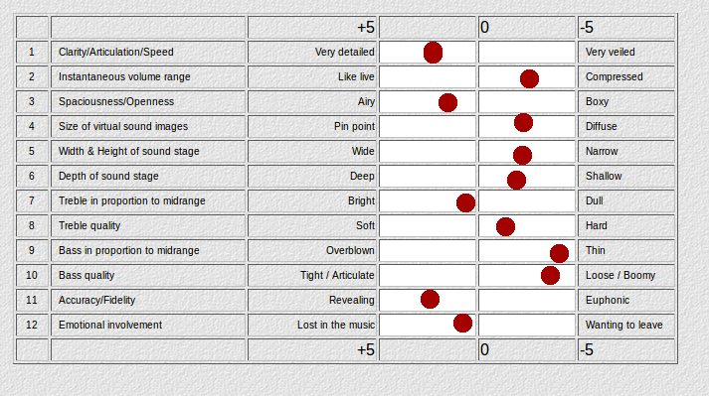Viewport: 709px width, 396px height.
Task: Select the 'Depth of sound stage' row title
Action: pos(108,176)
